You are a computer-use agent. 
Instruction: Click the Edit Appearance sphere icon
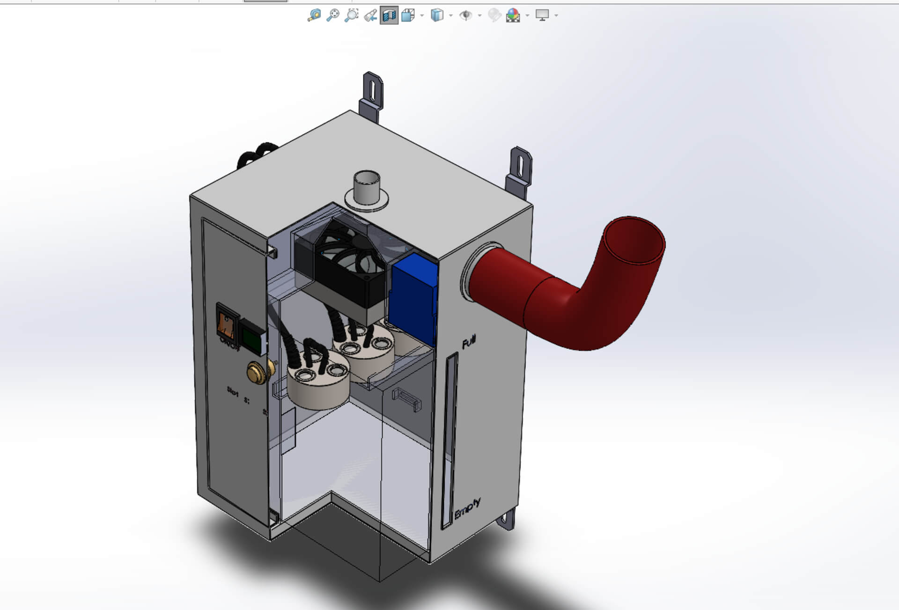[494, 15]
